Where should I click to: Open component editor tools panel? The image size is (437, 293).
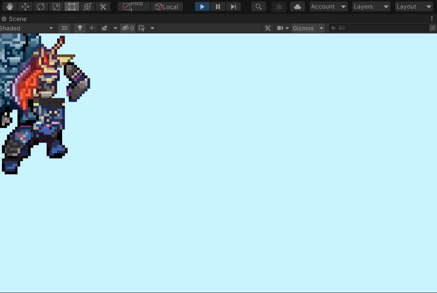268,28
